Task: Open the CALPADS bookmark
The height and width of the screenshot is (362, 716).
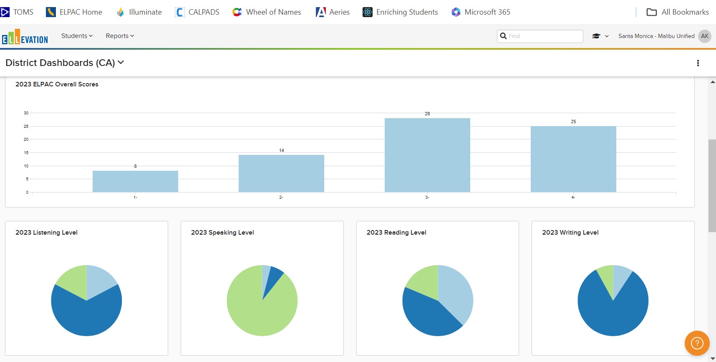Action: [x=197, y=12]
